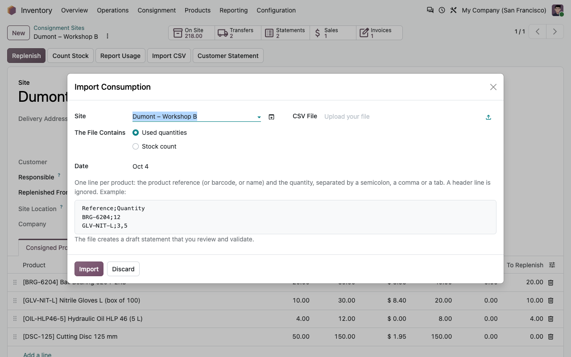Click the Discard button in the dialog

(x=123, y=269)
